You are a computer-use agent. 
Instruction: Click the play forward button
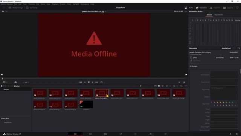tap(93, 82)
